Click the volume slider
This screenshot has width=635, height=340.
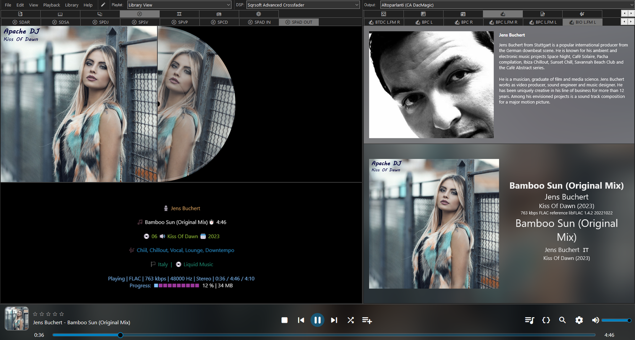pos(617,320)
